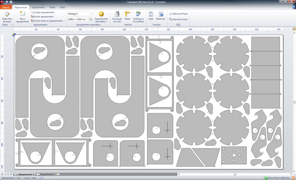Switch to the Página inicial tab
The width and height of the screenshot is (296, 180).
pos(21,7)
